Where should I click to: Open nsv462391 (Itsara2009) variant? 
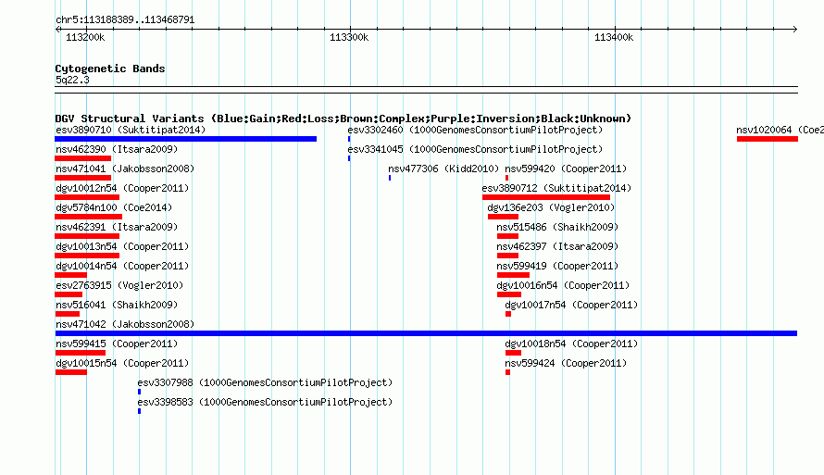pos(117,227)
